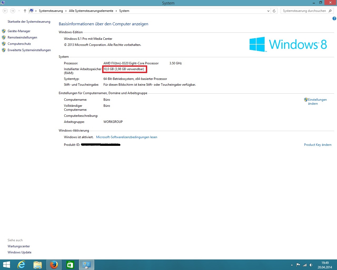Open address bar history dropdown
Viewport: 337px width, 270px height.
tap(268, 11)
